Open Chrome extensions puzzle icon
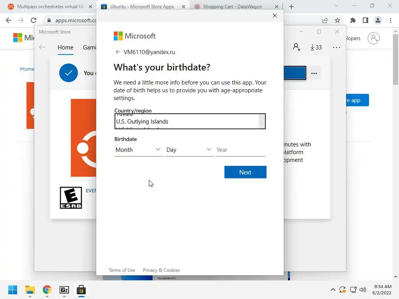 353,20
